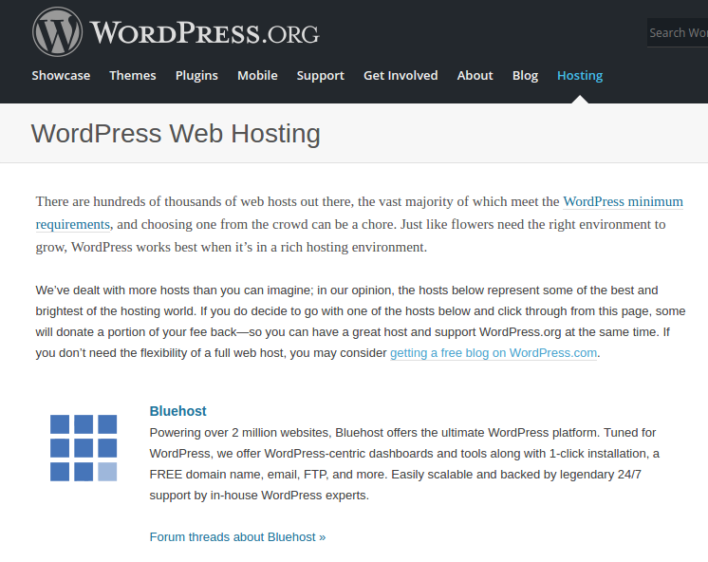Click the WordPress circular W logo icon
Screen dimensions: 708x562
point(58,32)
